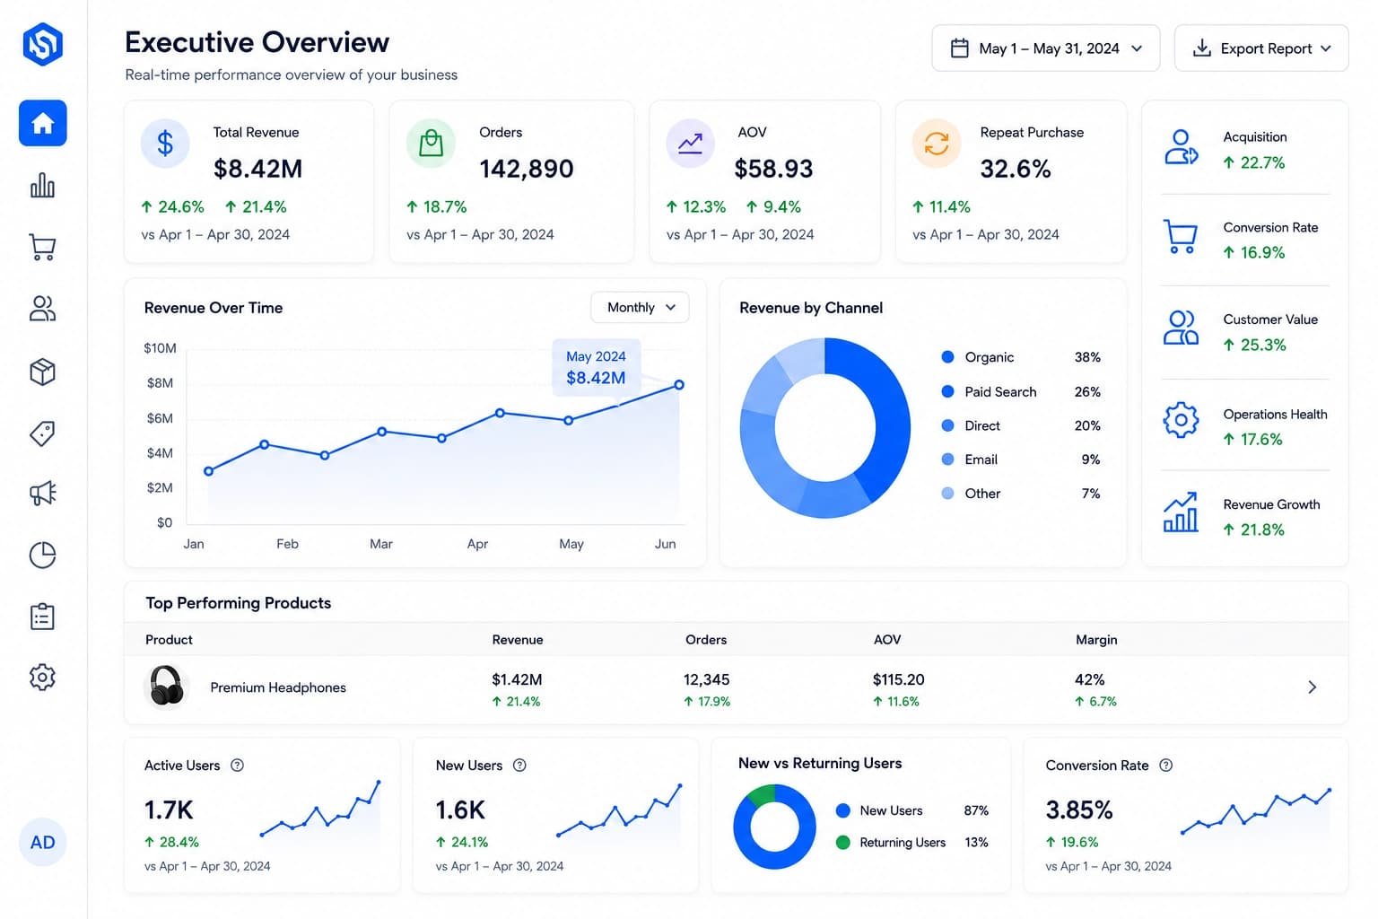The height and width of the screenshot is (919, 1378).
Task: Open the clipboard list sidebar icon
Action: point(42,617)
